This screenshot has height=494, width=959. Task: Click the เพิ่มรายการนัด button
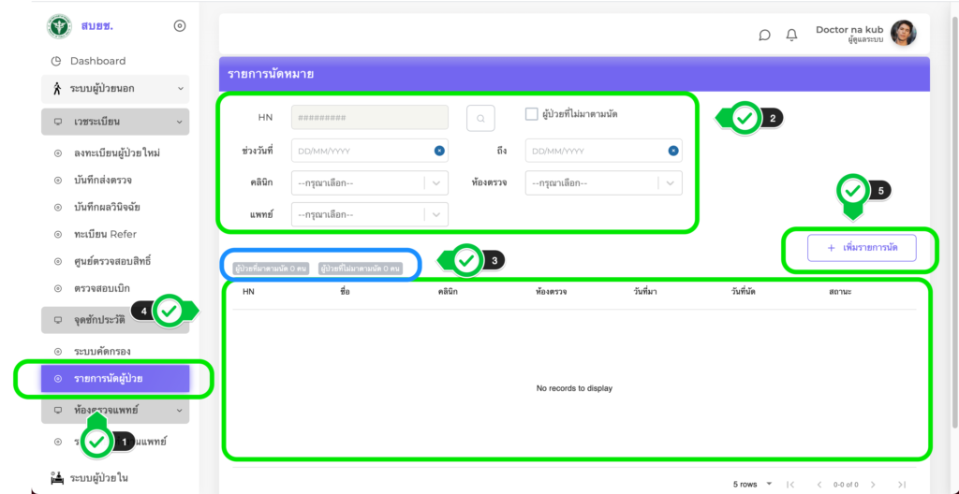pos(862,248)
